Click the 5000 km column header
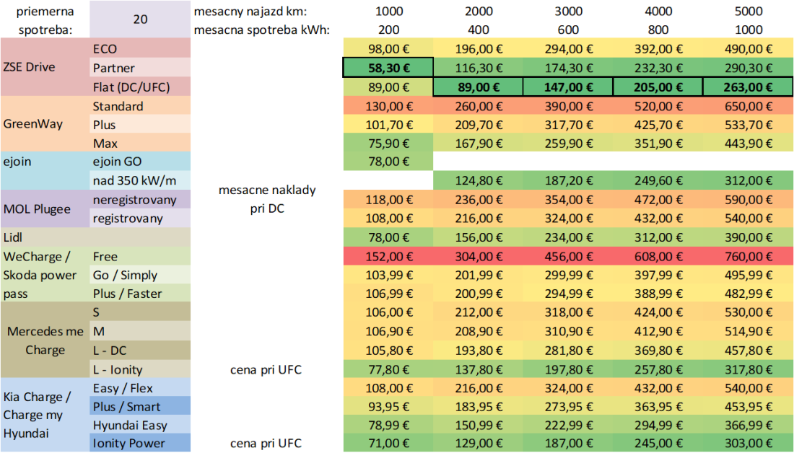The height and width of the screenshot is (453, 794). [749, 11]
